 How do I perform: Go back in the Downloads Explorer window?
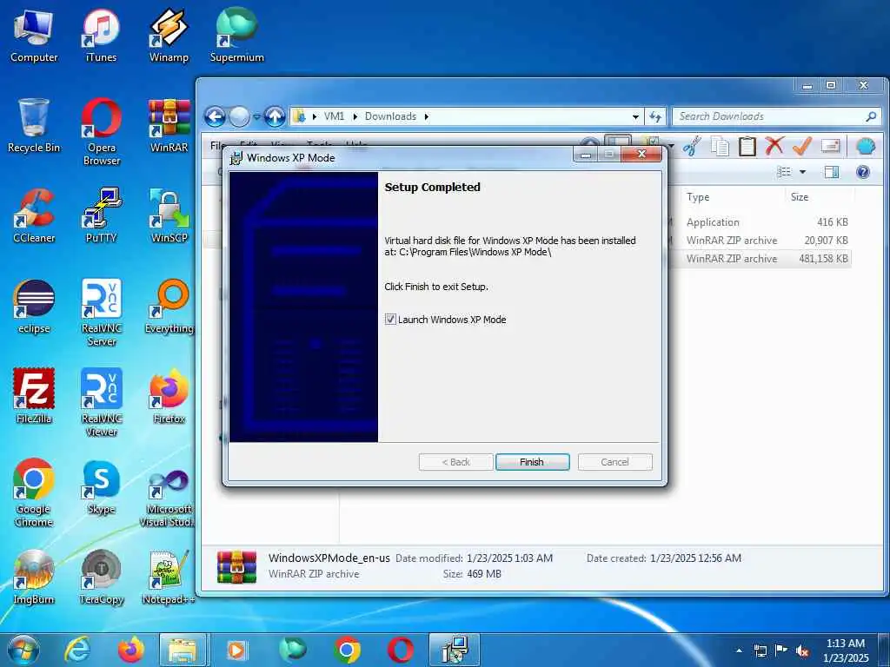pyautogui.click(x=216, y=117)
